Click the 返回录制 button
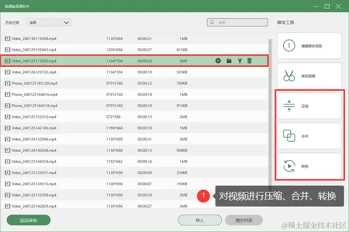 click(28, 220)
